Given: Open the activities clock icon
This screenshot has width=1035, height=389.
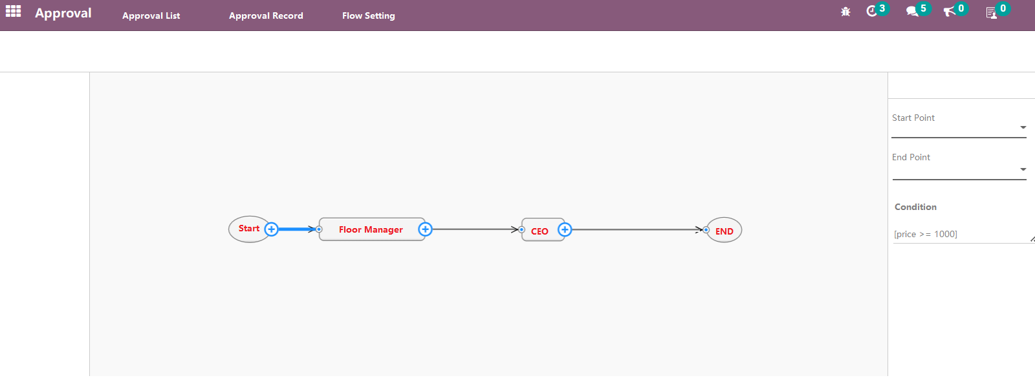Looking at the screenshot, I should click(872, 11).
